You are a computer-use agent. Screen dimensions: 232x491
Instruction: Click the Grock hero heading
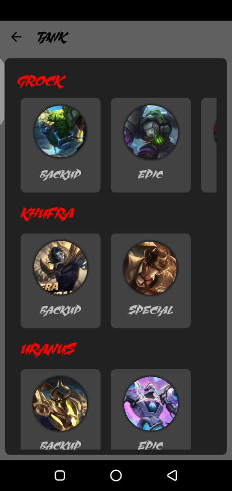pos(41,82)
